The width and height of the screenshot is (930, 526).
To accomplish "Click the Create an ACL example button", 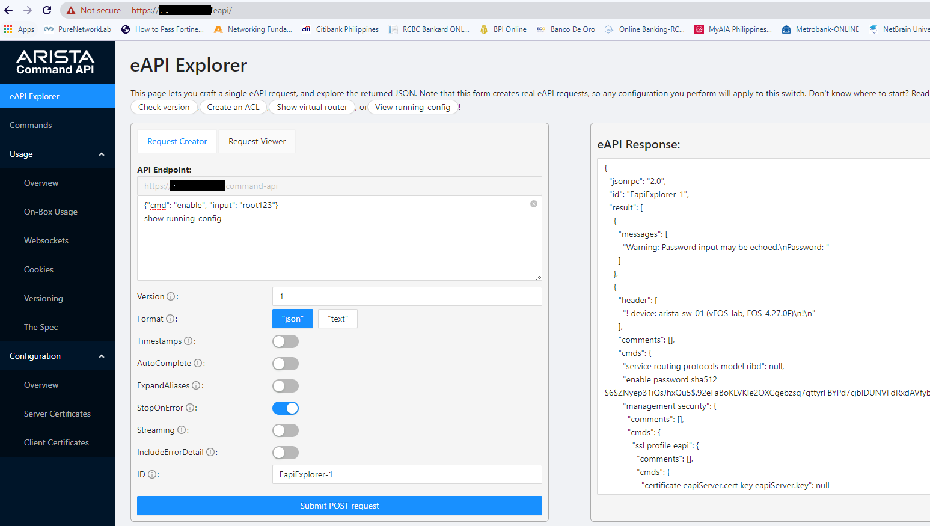I will [x=233, y=107].
